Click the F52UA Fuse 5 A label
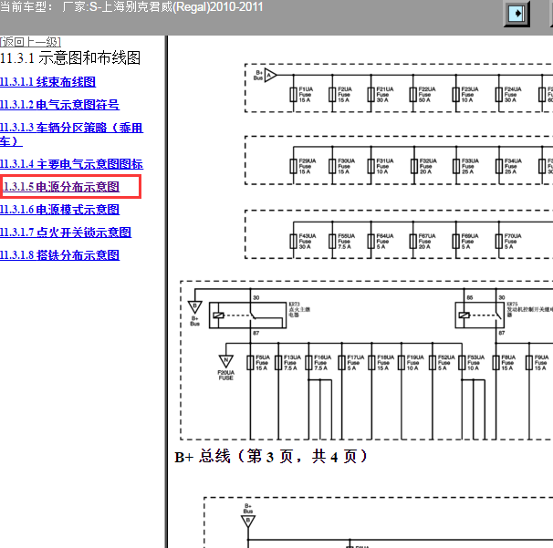The height and width of the screenshot is (548, 553). point(446,363)
